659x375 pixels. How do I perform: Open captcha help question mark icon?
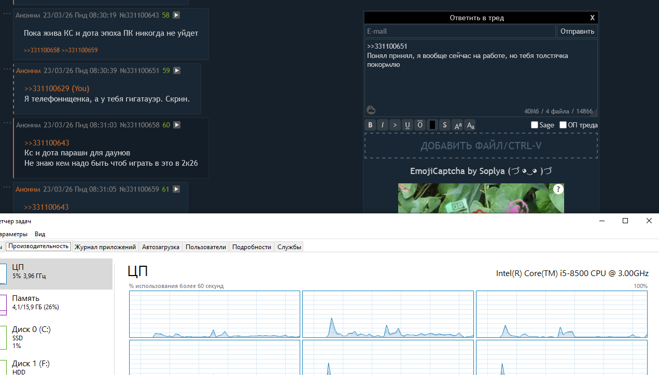558,189
